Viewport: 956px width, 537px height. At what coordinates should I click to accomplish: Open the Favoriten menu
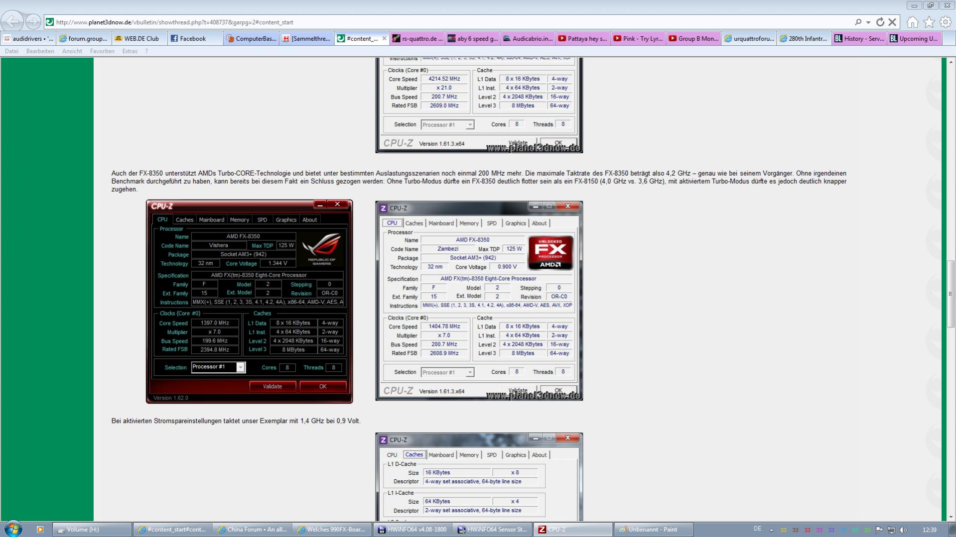coord(102,51)
